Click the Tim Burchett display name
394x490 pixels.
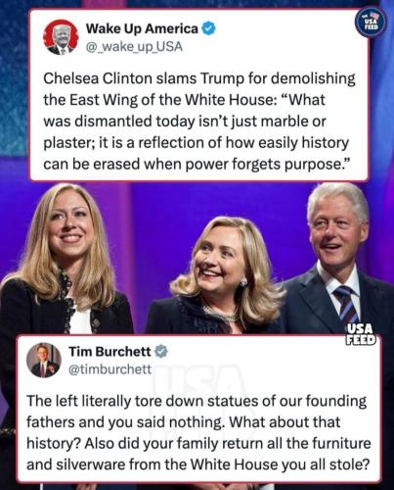(x=109, y=352)
